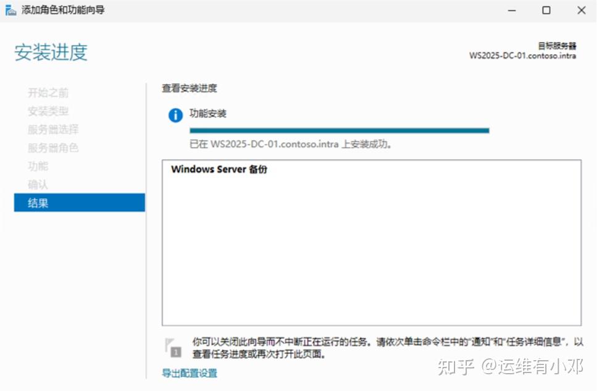Click the minimize icon of the wizard window

[511, 11]
